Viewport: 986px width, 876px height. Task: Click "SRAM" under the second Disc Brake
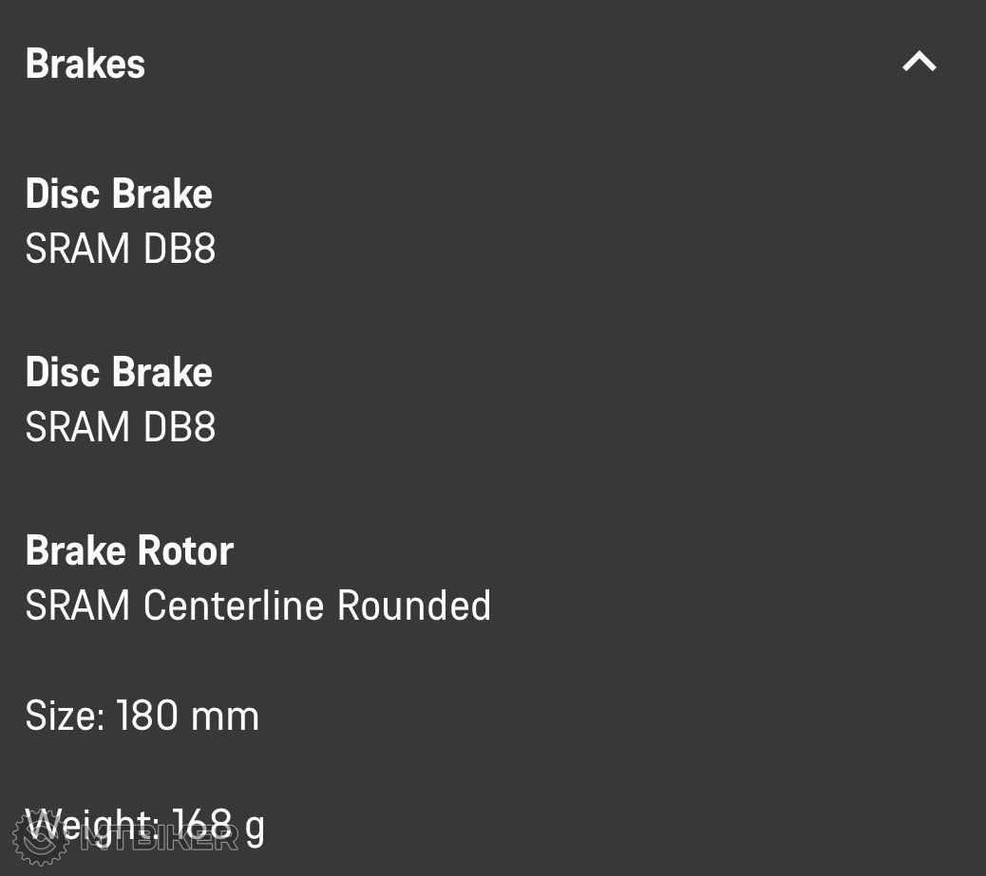pos(78,427)
